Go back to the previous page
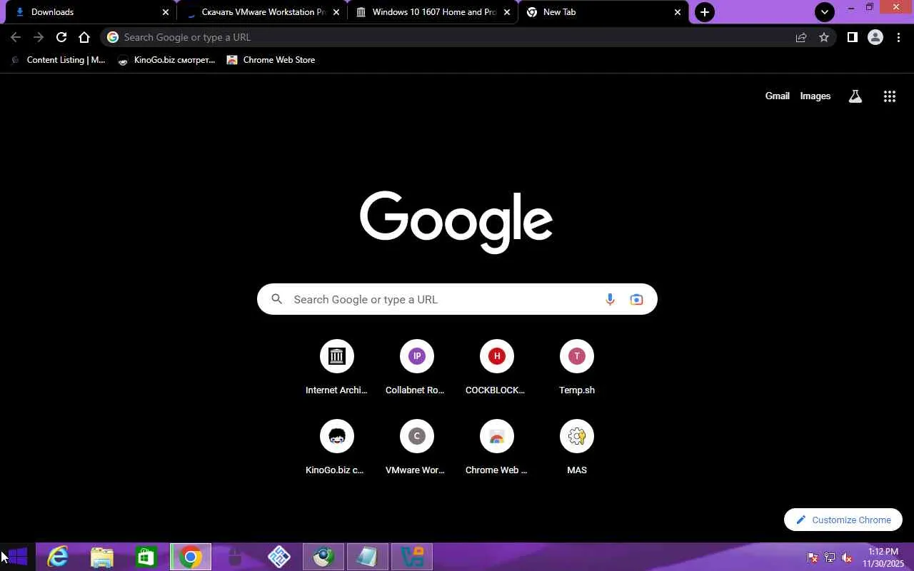The height and width of the screenshot is (571, 914). [x=16, y=37]
